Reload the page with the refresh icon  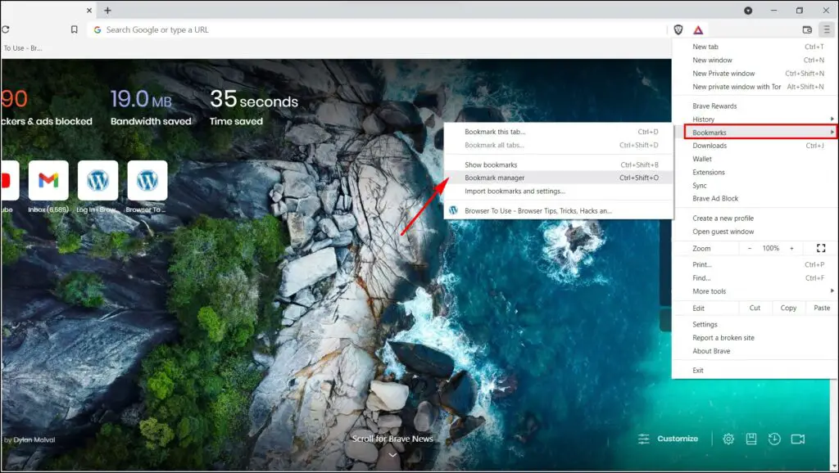pos(6,30)
